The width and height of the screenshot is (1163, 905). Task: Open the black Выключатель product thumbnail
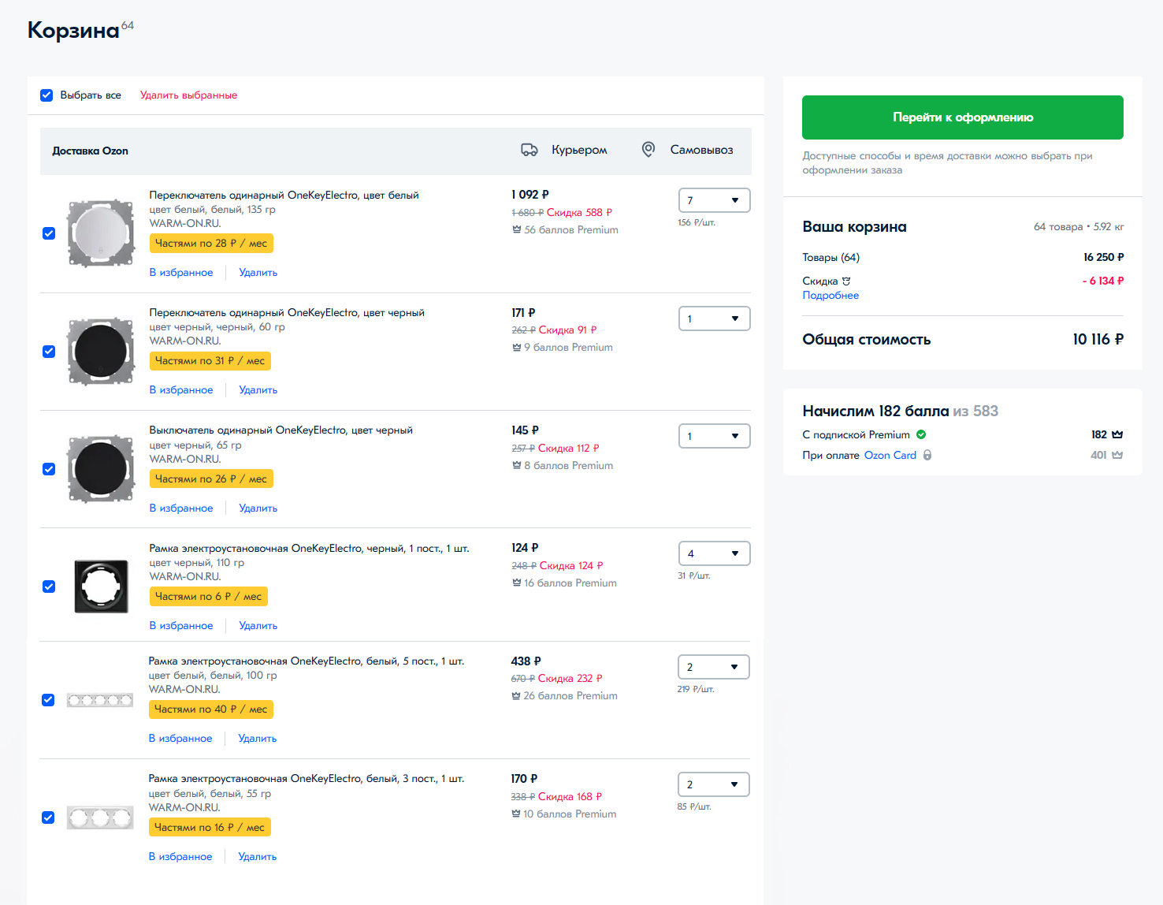pyautogui.click(x=101, y=469)
